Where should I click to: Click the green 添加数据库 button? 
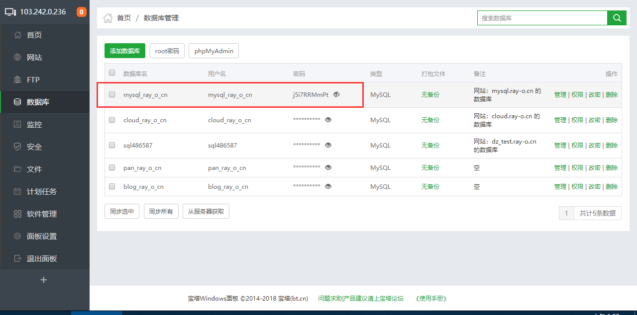(x=124, y=51)
